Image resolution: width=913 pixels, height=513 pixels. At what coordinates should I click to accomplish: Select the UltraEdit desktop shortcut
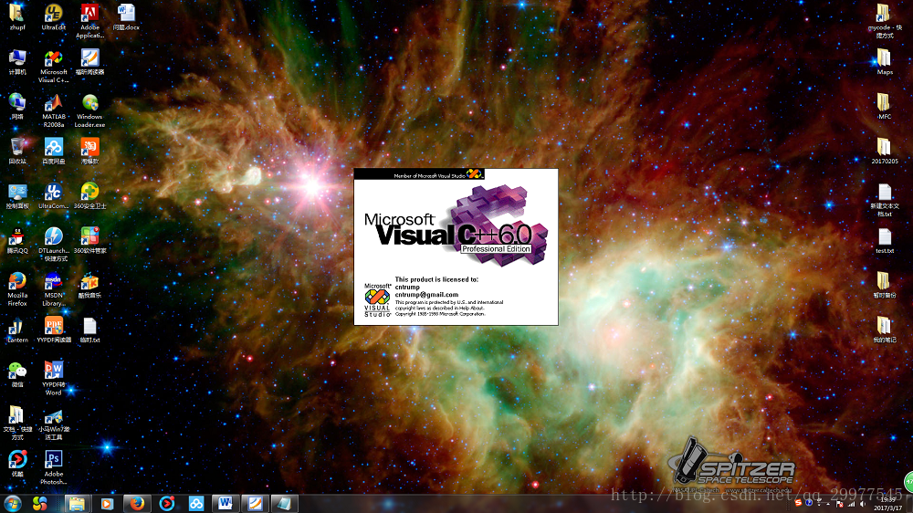point(54,16)
